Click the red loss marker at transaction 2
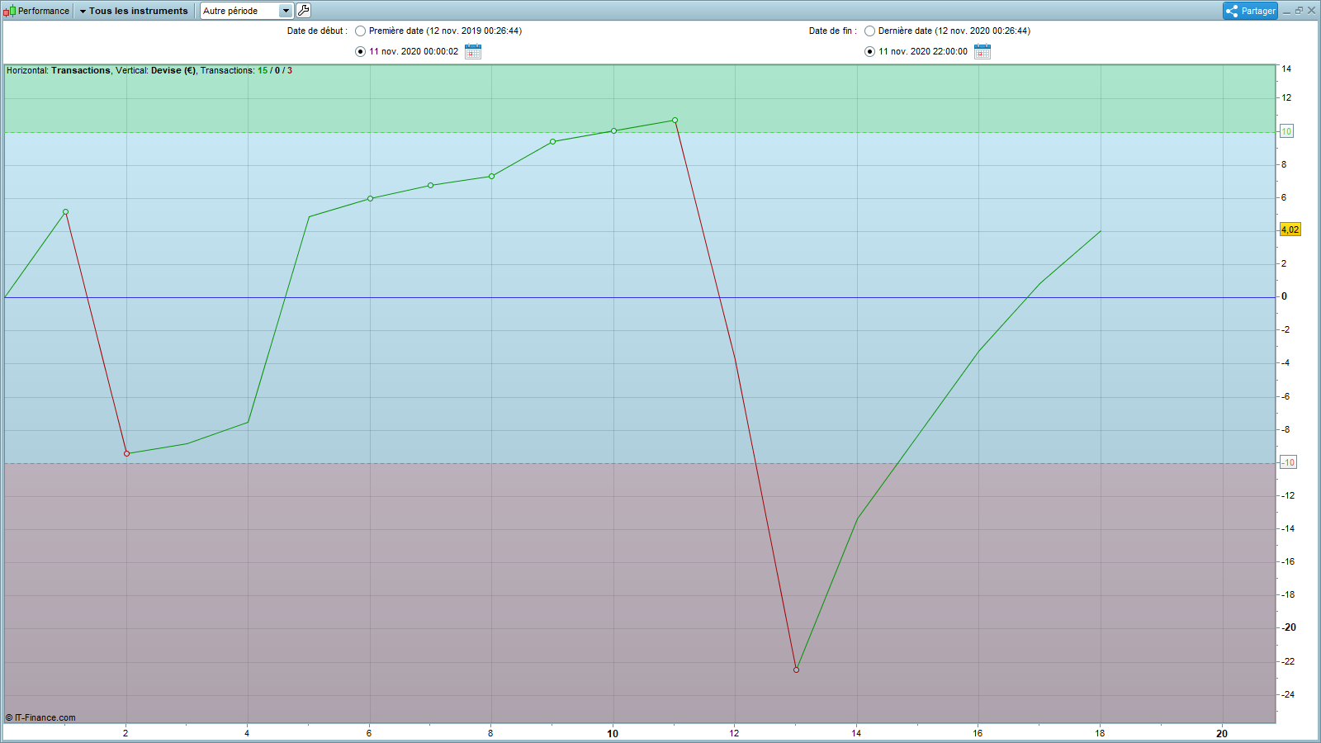Screen dimensions: 1321x743 [126, 453]
